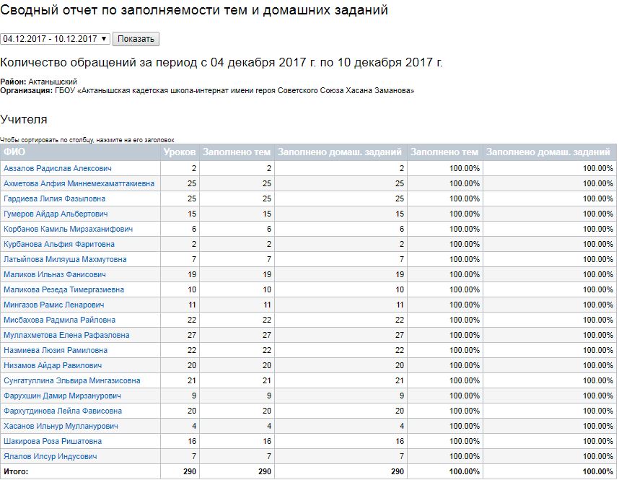Click Мисбахова Радмила Райловна name
This screenshot has height=480, width=619.
pyautogui.click(x=59, y=320)
